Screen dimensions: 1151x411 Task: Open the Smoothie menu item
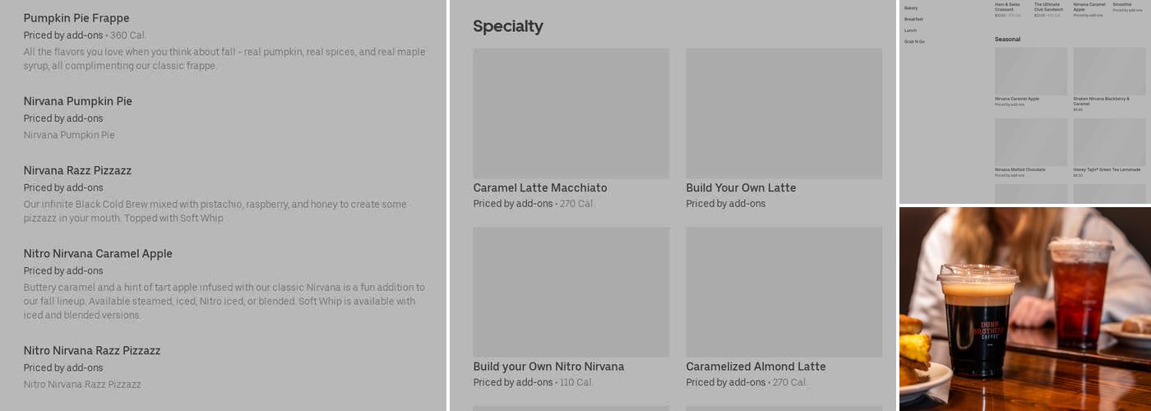pos(1122,5)
